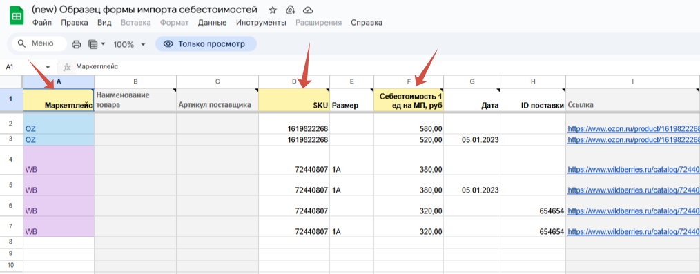Open the wildberries.ru link in row 6

(x=634, y=211)
